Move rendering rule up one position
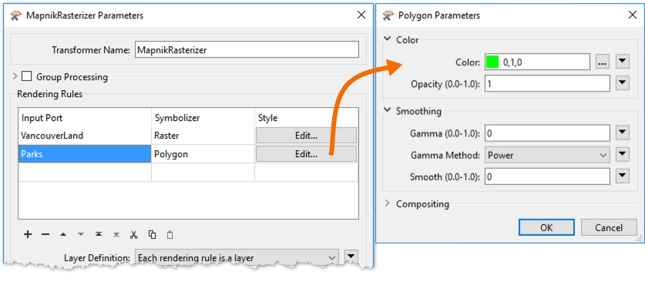 click(x=63, y=234)
